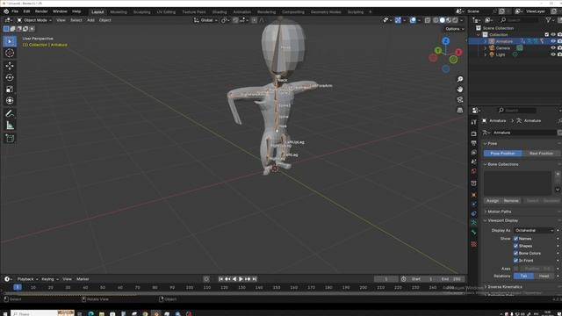Click the zoom view magnifier icon

[x=460, y=79]
